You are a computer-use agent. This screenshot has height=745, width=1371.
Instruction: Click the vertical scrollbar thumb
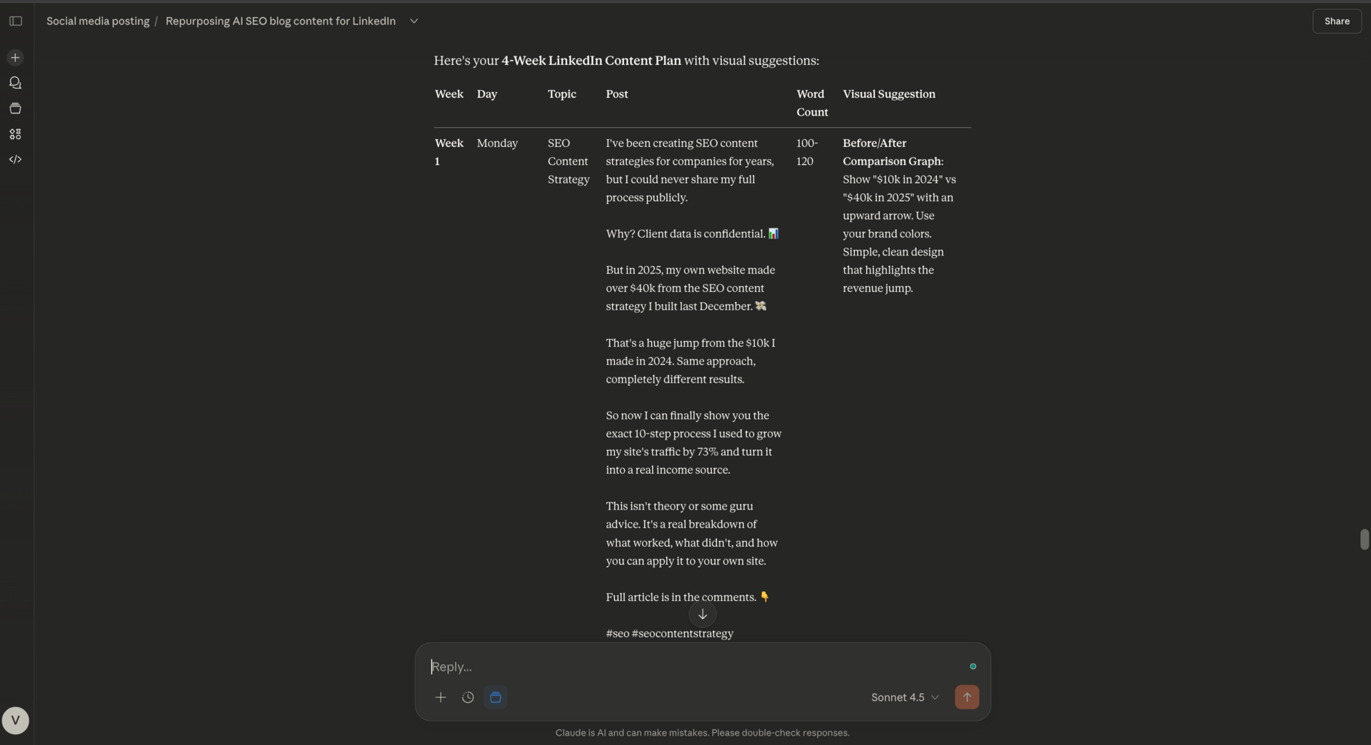coord(1364,539)
